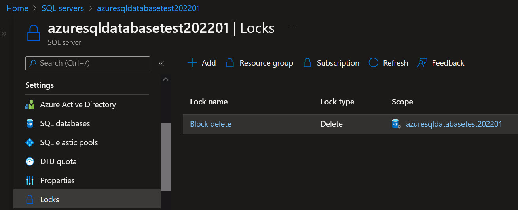Open Resource group locks
The height and width of the screenshot is (210, 518).
[266, 63]
